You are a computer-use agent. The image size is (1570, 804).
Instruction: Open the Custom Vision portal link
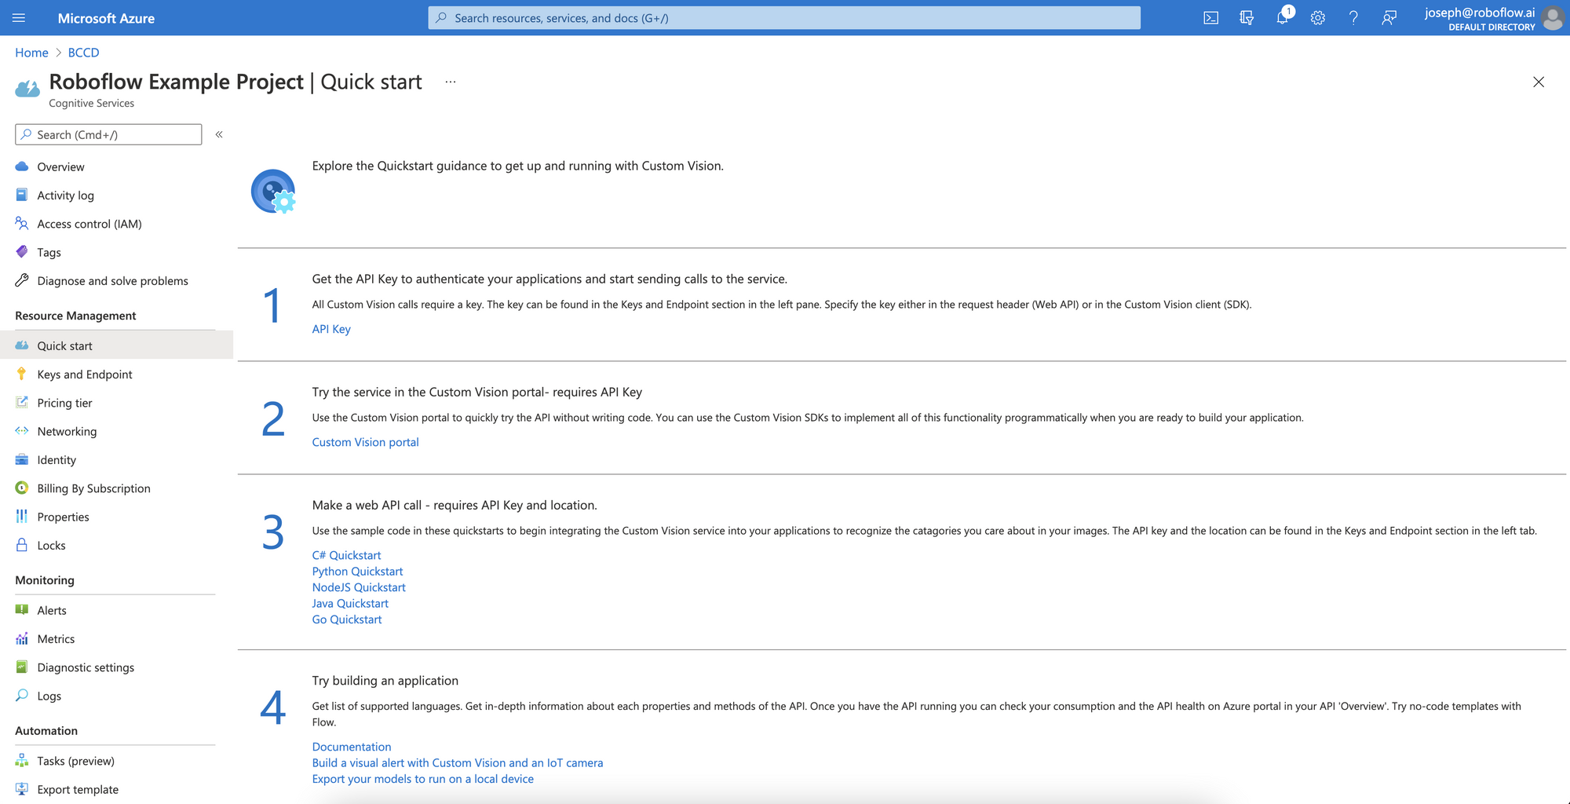tap(365, 441)
